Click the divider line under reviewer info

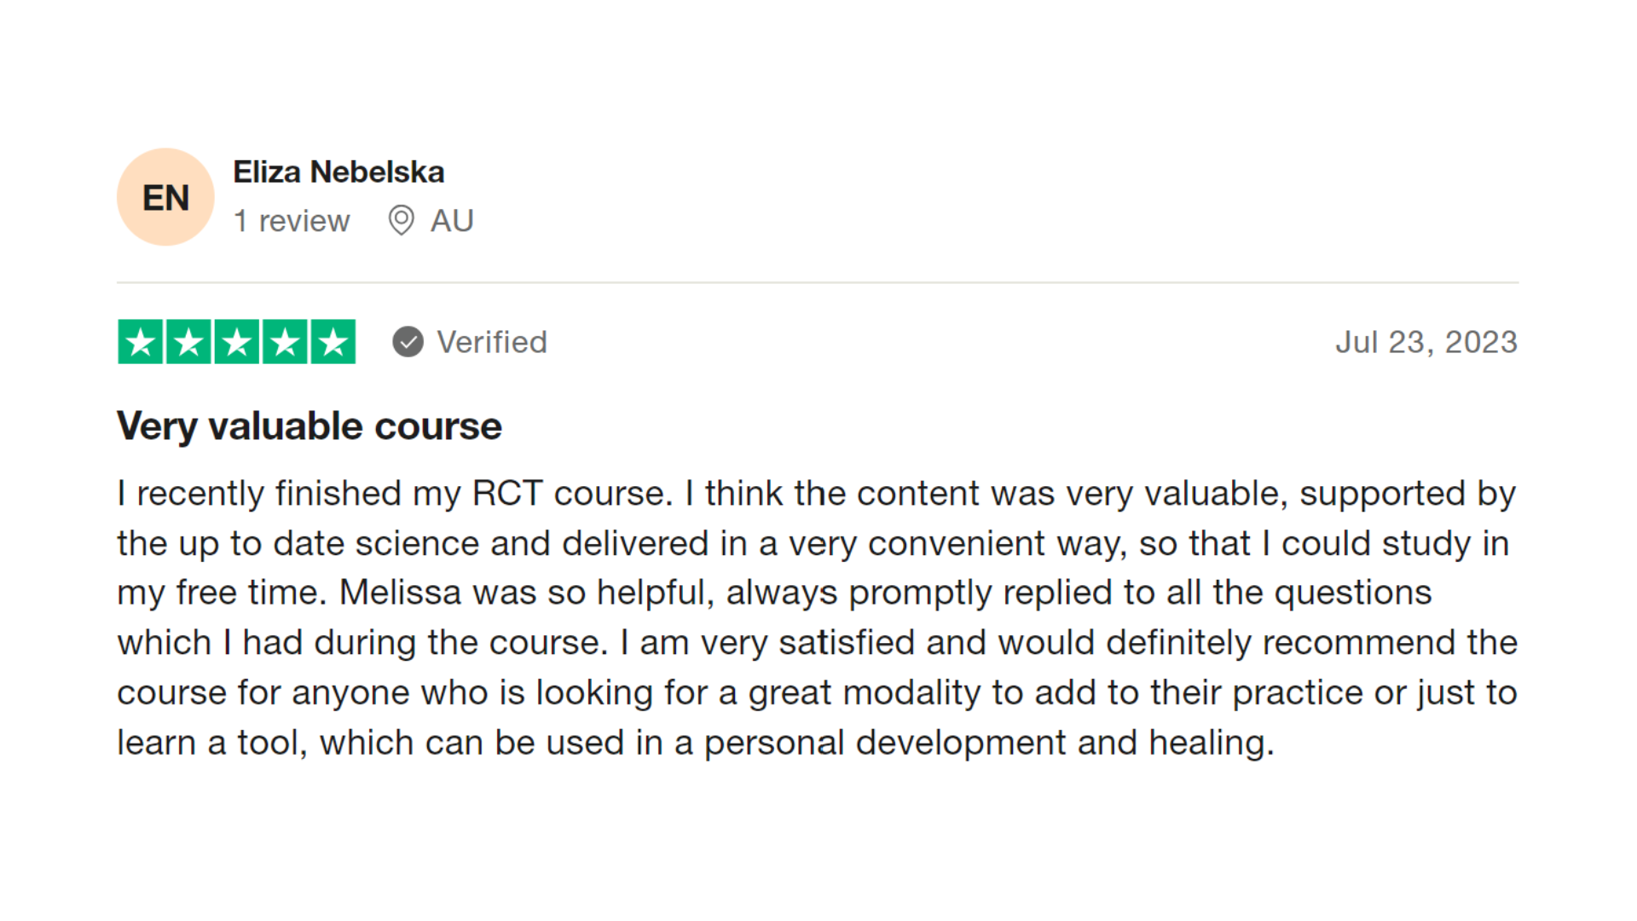(818, 282)
